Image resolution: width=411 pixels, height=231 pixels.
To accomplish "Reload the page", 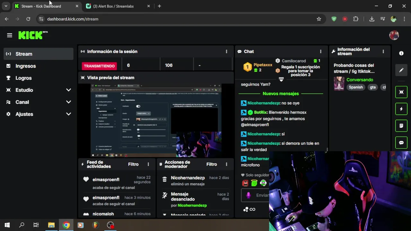I will pos(28,19).
